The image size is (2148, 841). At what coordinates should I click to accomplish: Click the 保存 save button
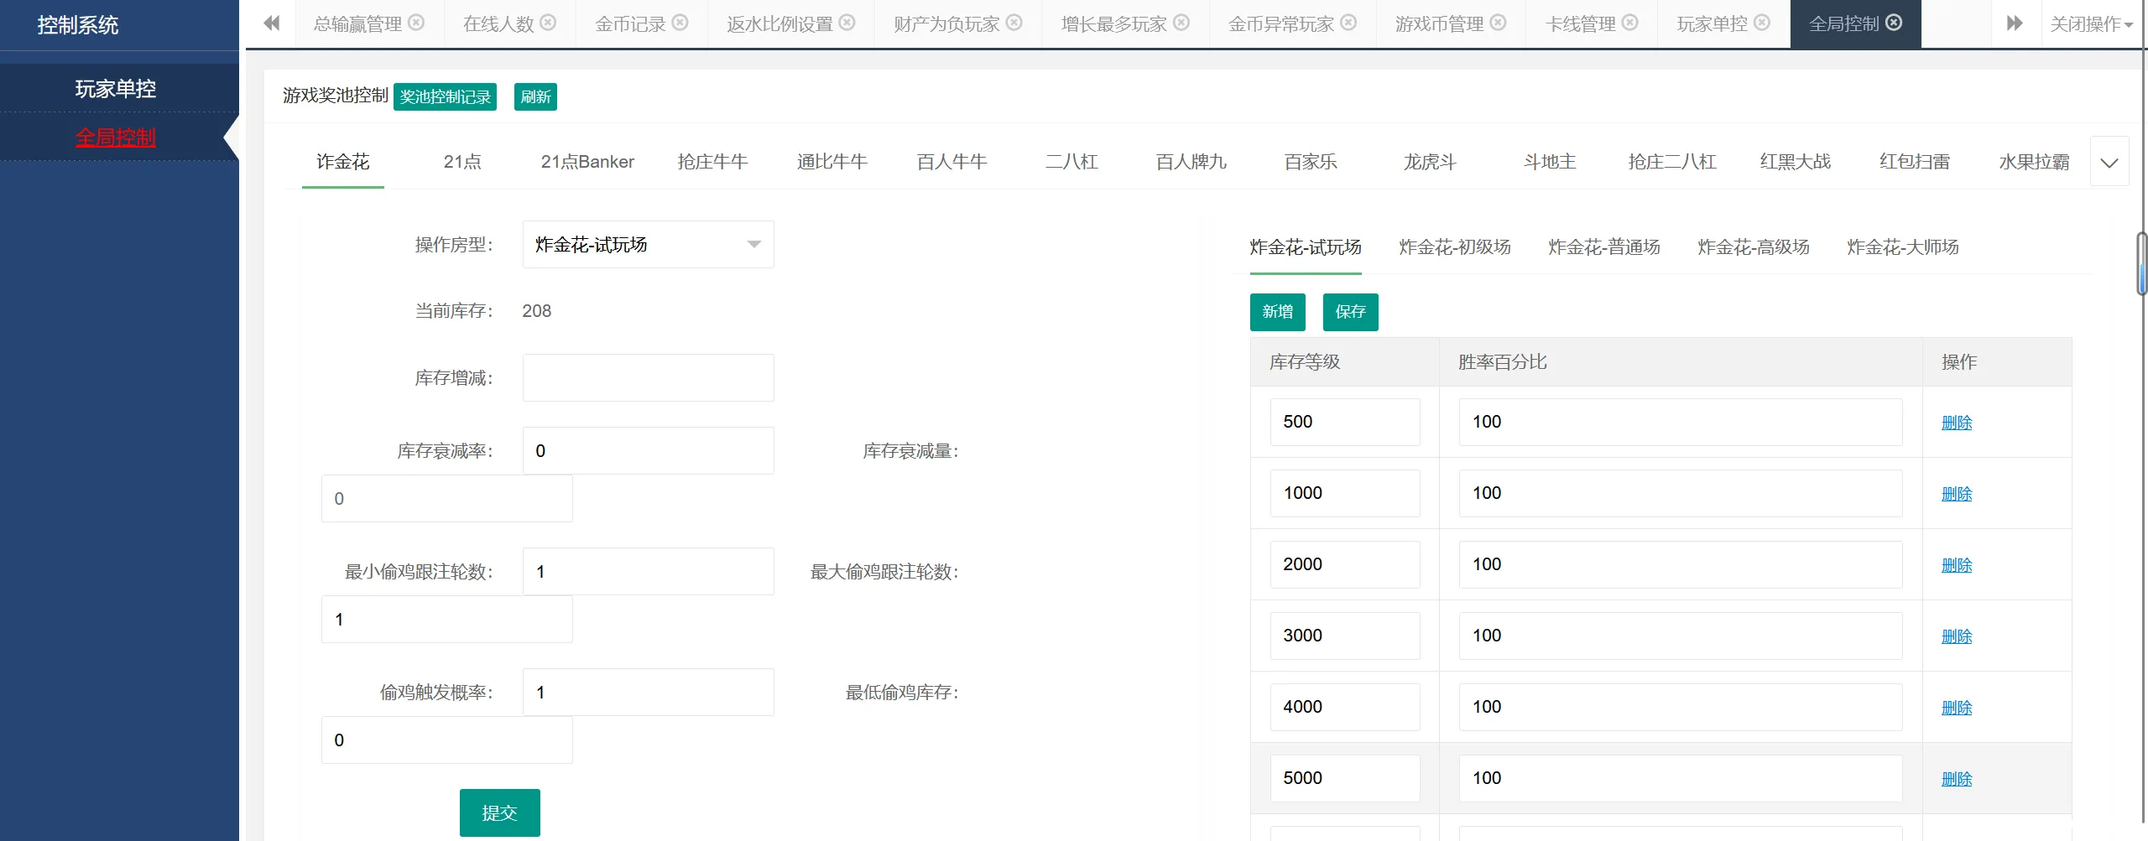pos(1351,312)
